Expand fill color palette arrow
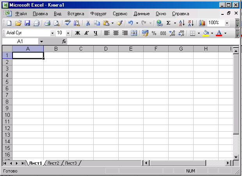Image resolution: width=242 pixels, height=176 pixels. 212,33
